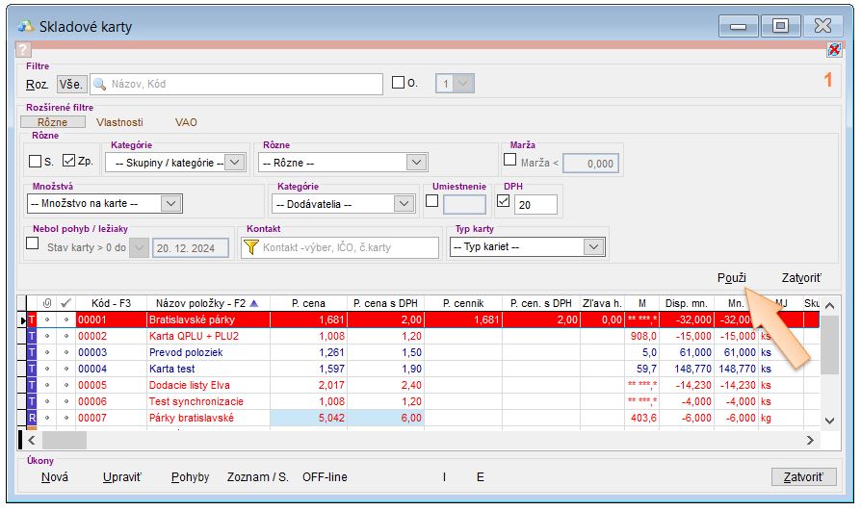Uncheck the Zp. checkbox

point(69,162)
